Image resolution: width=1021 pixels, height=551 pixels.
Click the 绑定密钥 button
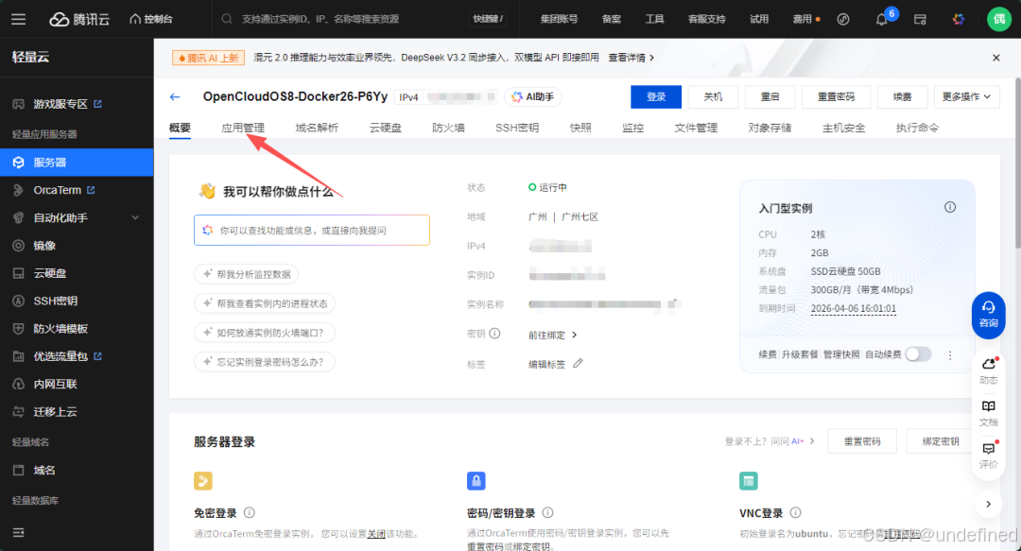pos(940,441)
